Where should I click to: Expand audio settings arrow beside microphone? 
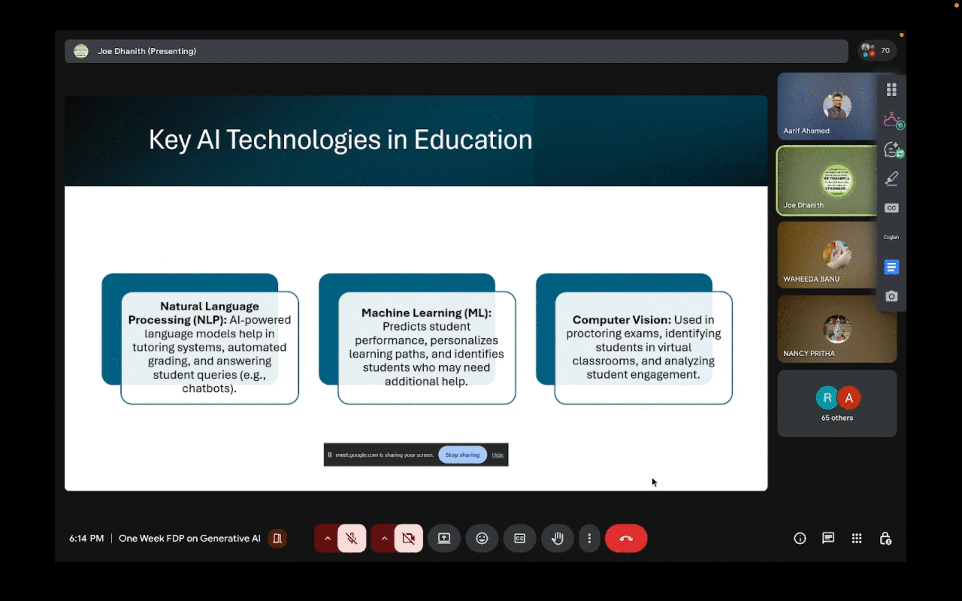click(x=327, y=538)
